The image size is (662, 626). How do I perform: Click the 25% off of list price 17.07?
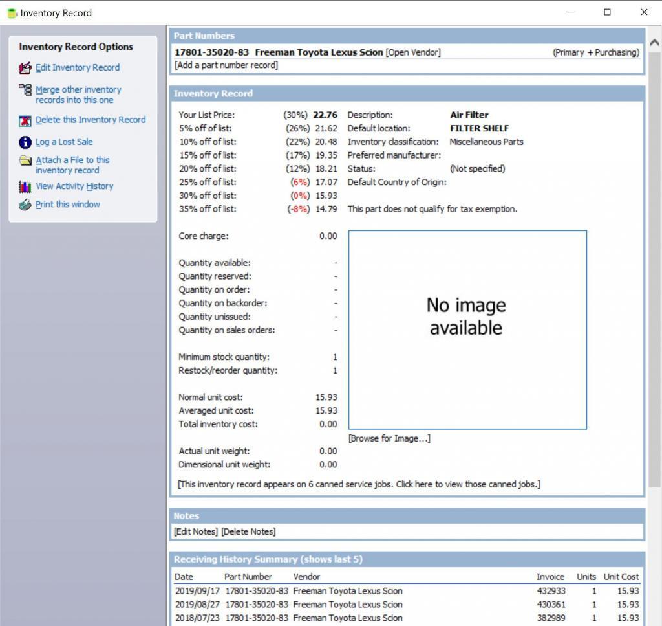coord(326,182)
